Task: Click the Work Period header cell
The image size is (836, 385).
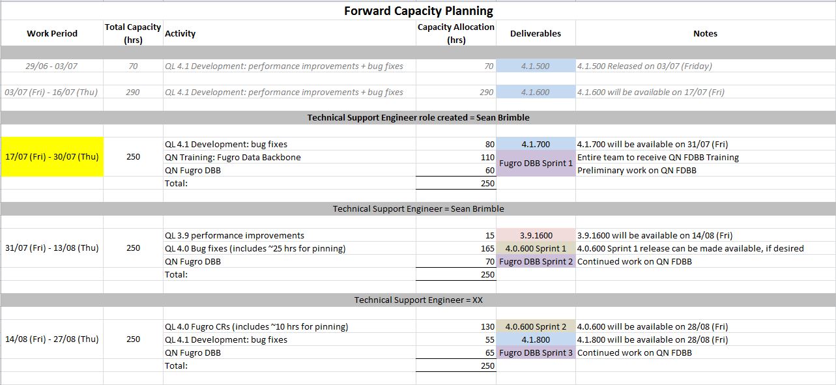Action: click(52, 33)
